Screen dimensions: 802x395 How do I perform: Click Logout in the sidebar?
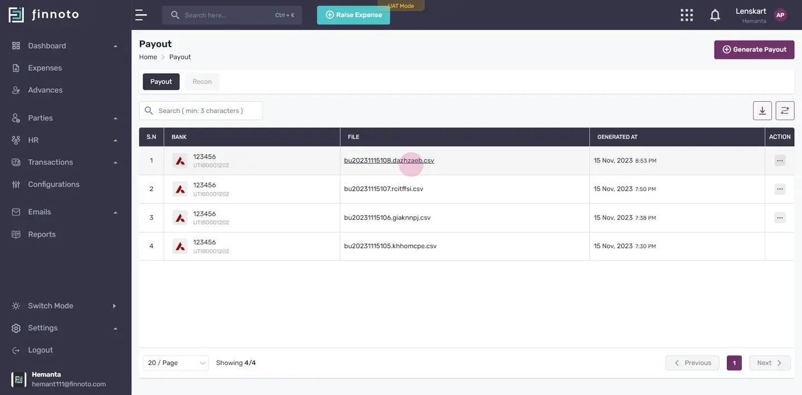tap(41, 350)
